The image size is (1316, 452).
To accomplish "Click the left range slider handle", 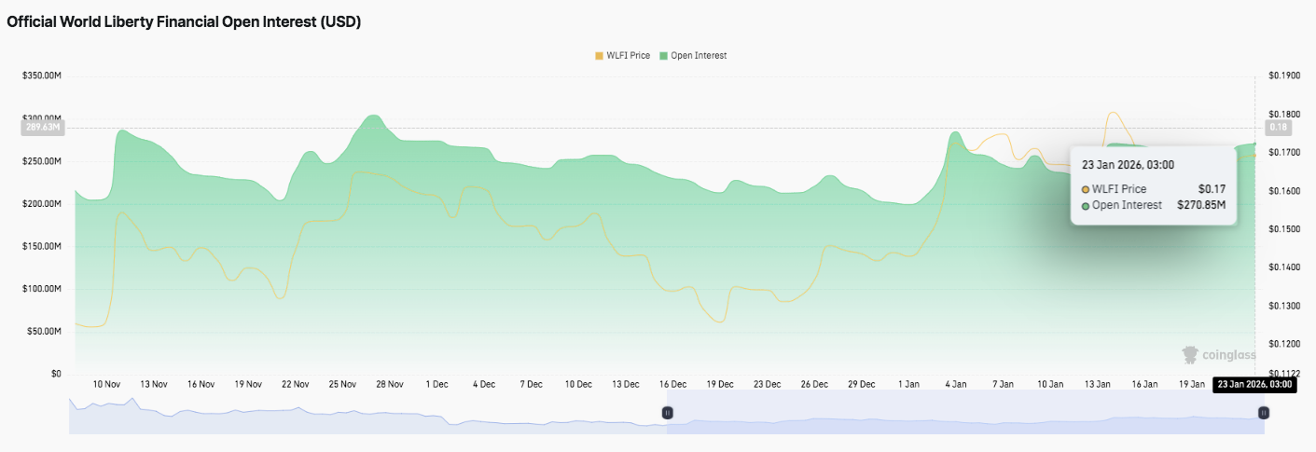I will (667, 412).
